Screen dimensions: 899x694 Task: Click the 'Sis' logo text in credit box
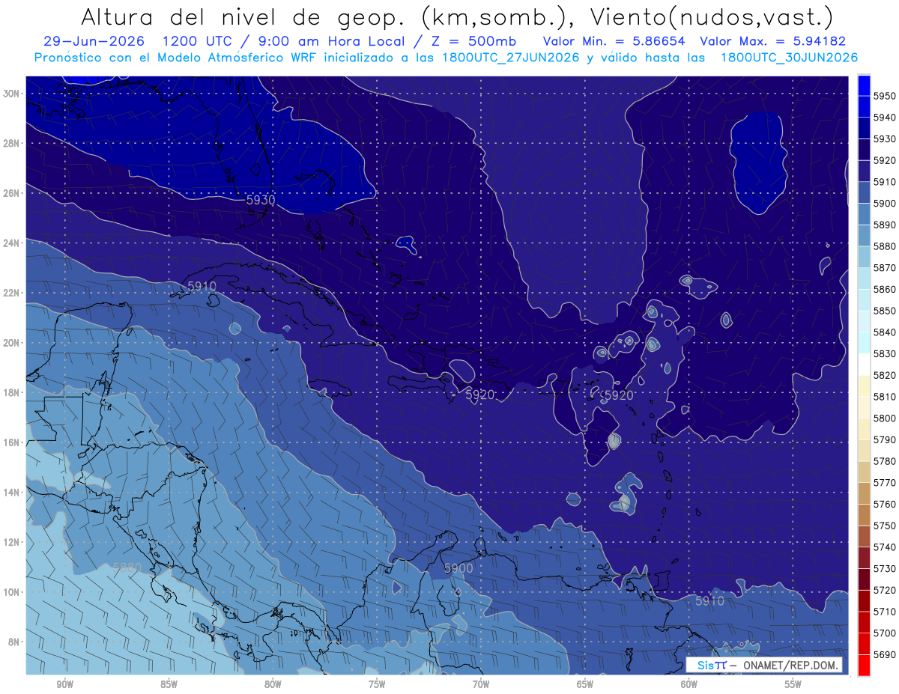point(706,666)
